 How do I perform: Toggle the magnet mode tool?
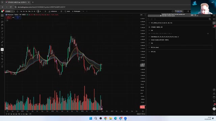click(2, 49)
